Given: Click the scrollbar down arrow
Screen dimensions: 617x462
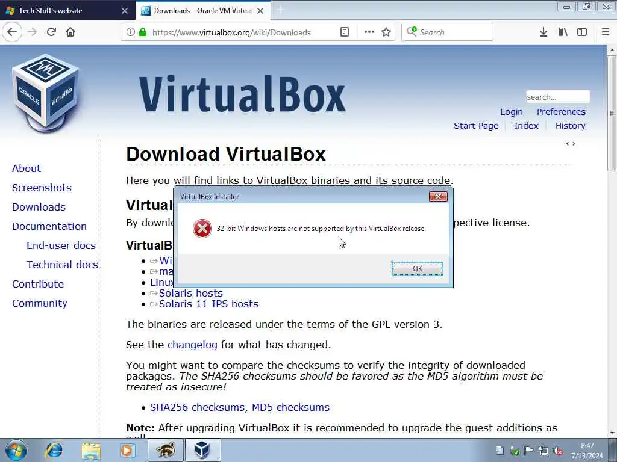Looking at the screenshot, I should point(612,433).
